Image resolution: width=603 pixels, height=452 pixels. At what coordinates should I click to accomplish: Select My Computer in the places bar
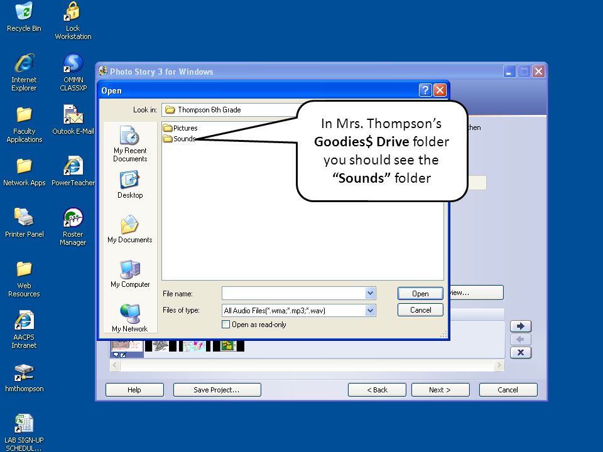click(x=130, y=274)
